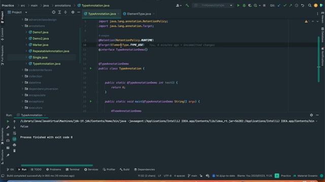Open the Services tool window tab
325x182 pixels.
point(91,169)
